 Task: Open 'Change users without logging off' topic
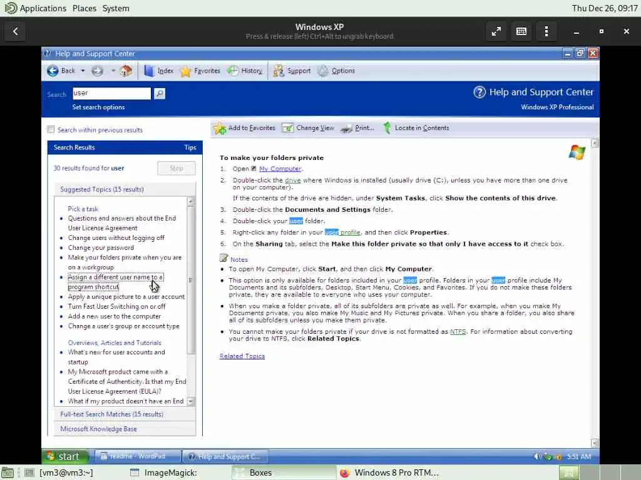coord(116,237)
